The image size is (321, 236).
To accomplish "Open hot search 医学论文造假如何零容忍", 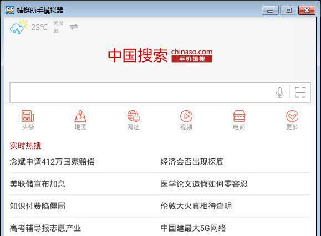I will point(204,184).
